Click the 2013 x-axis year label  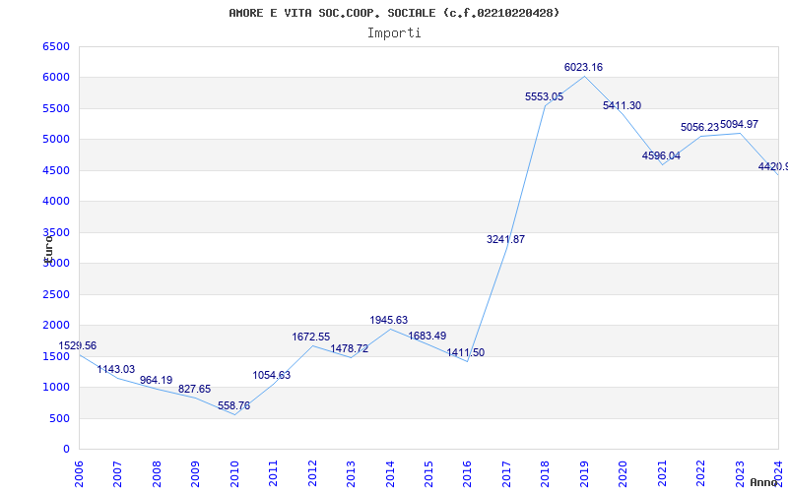tap(351, 473)
